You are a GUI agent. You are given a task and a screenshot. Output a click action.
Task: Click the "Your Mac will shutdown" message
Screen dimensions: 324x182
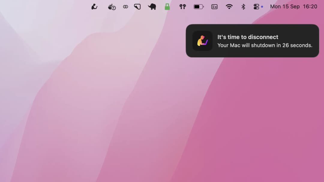265,45
